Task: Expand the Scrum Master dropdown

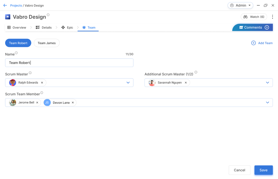Action: (128, 82)
